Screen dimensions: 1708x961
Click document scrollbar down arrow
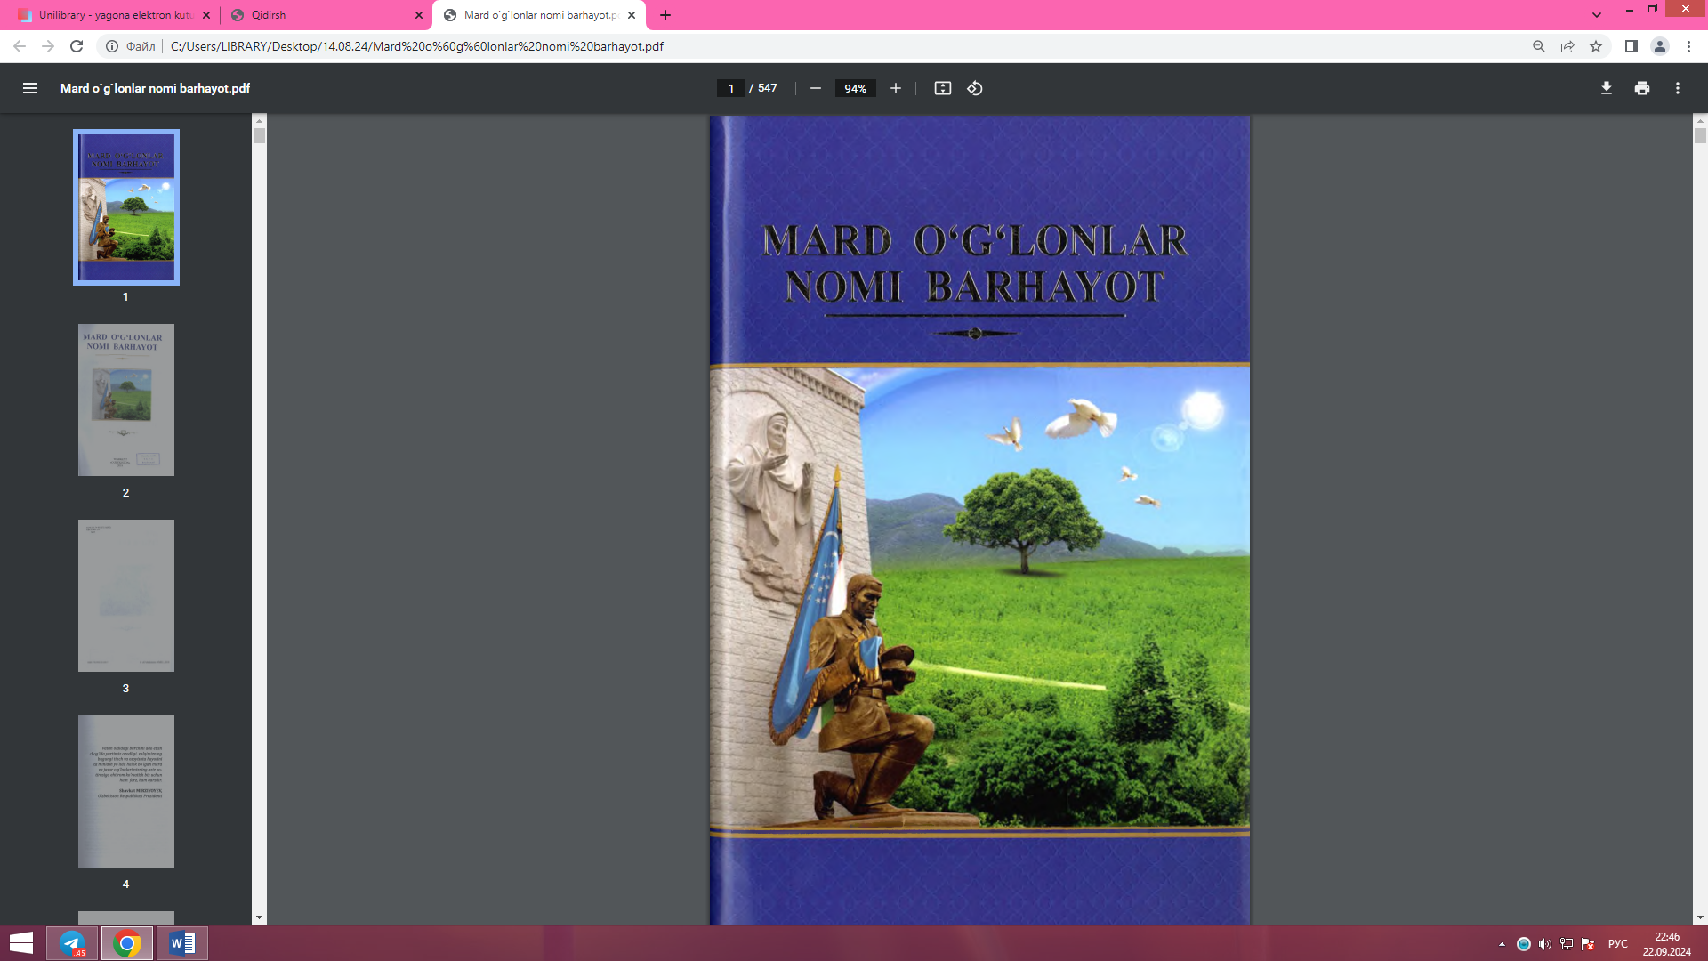[1700, 917]
